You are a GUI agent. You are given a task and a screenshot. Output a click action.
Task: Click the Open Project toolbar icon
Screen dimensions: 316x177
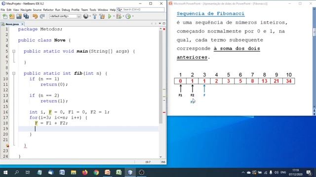19,16
